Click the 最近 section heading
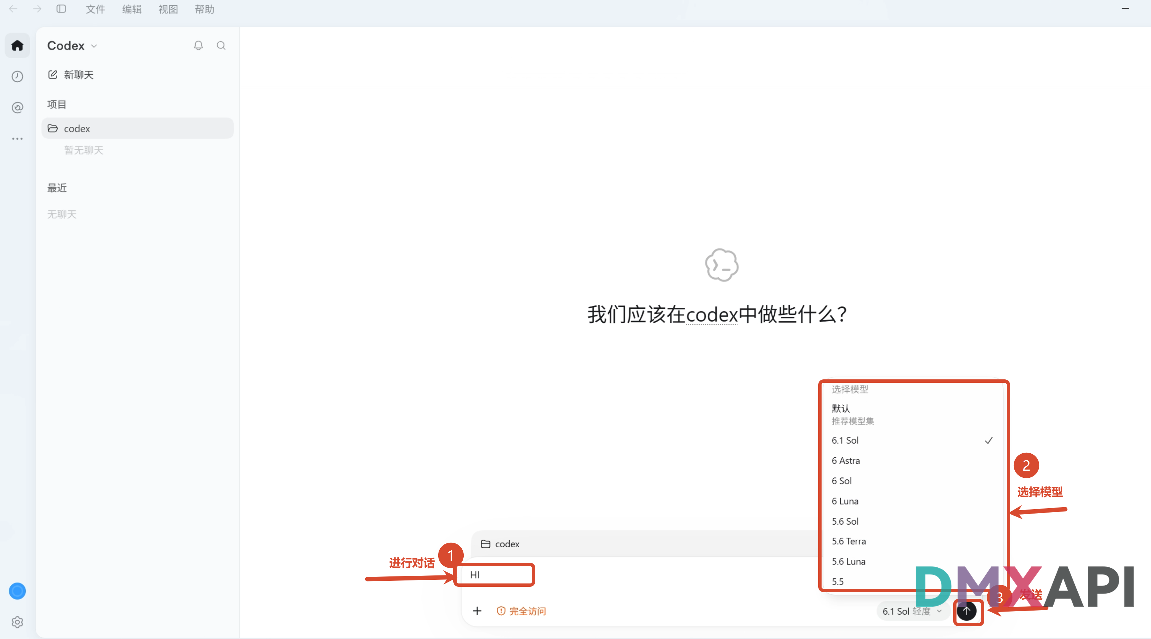This screenshot has height=639, width=1151. [x=57, y=188]
